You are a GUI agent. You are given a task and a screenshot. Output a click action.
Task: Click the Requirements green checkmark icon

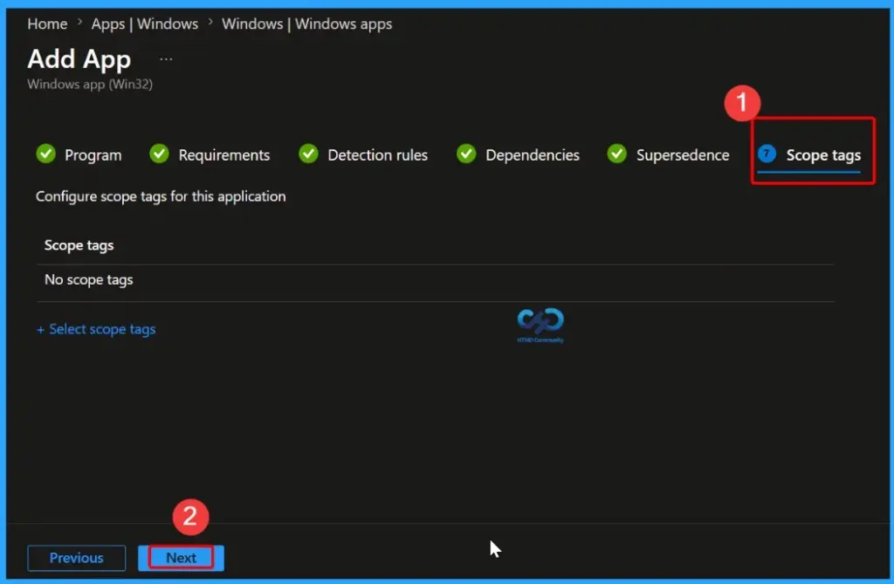[x=159, y=154]
